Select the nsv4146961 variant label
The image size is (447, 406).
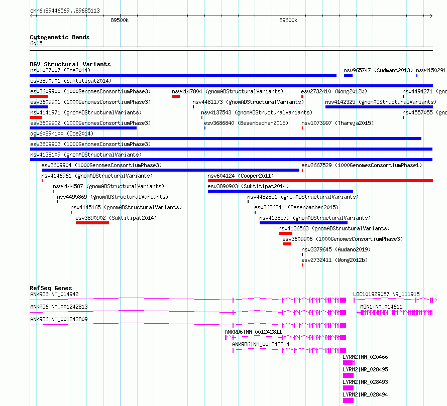pyautogui.click(x=97, y=176)
